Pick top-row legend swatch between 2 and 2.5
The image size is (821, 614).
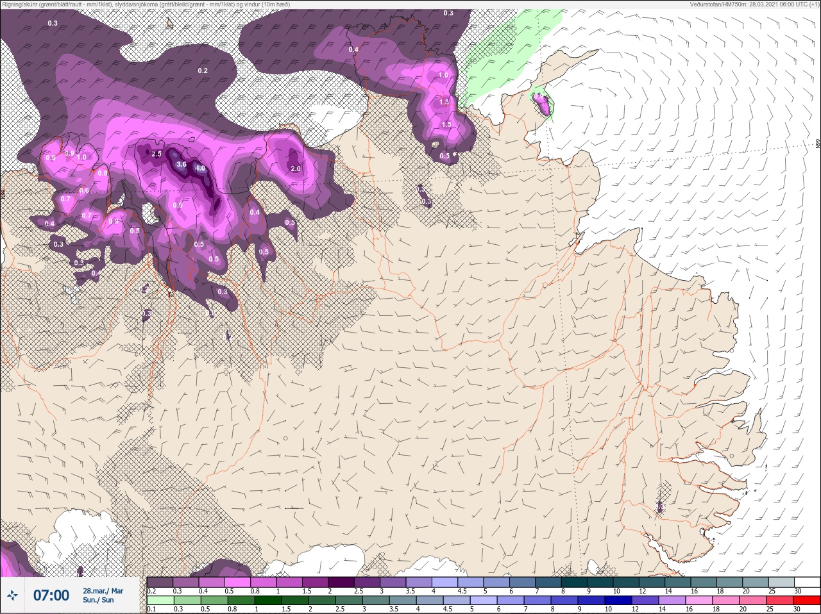tap(341, 582)
